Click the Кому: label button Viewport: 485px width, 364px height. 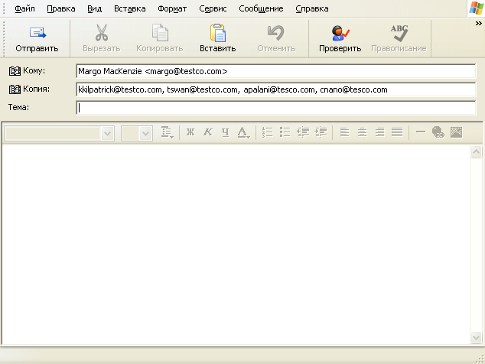point(34,71)
